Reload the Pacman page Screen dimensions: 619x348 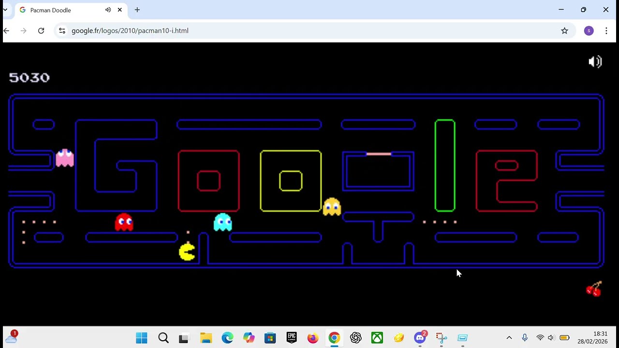click(x=41, y=30)
